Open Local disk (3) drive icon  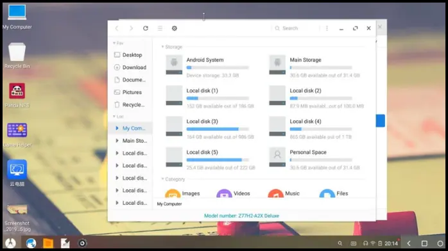174,126
